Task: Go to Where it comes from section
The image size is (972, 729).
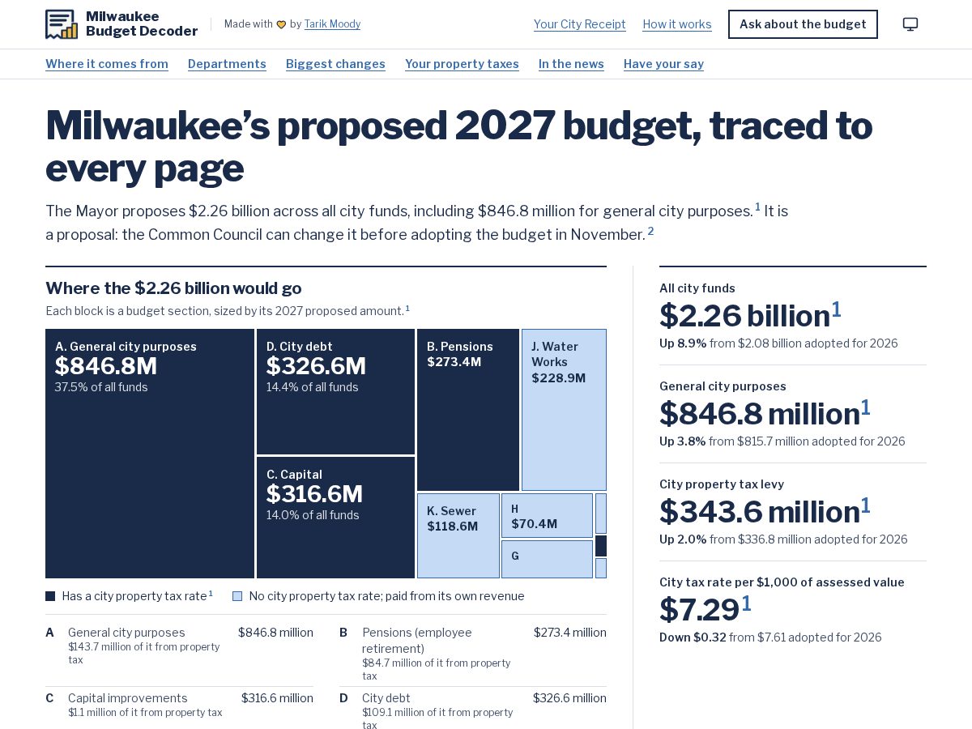Action: 107,64
